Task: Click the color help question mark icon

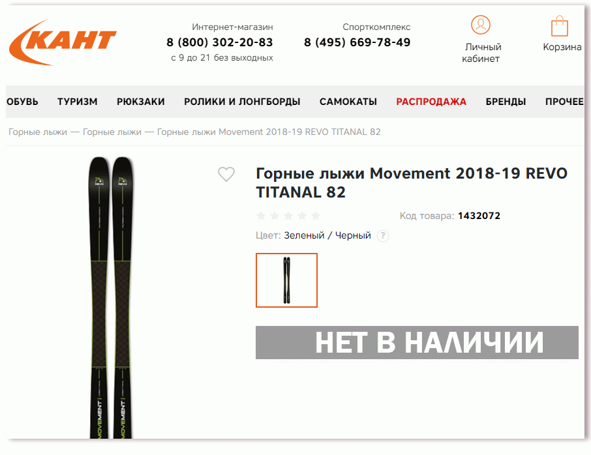Action: pos(383,236)
